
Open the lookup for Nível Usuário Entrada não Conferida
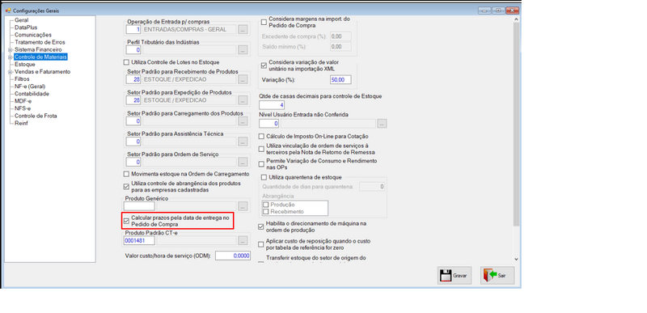pyautogui.click(x=382, y=123)
